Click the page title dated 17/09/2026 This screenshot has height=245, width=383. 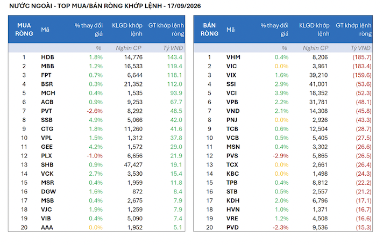point(105,6)
